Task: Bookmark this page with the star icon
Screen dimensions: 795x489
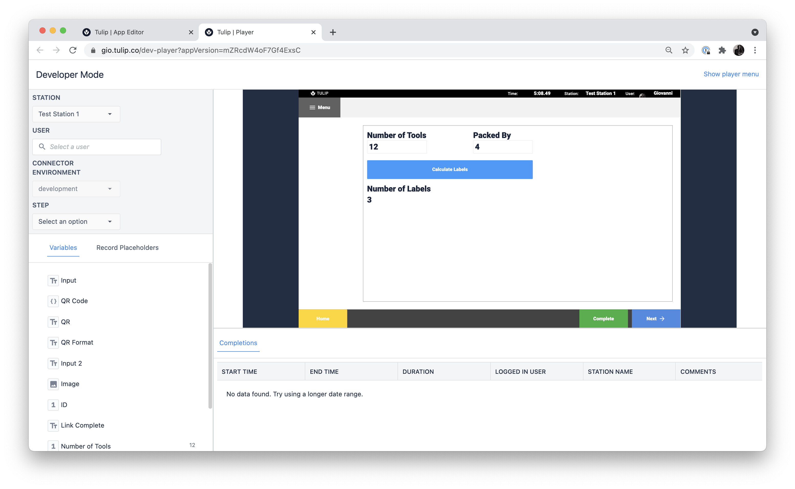Action: click(685, 50)
